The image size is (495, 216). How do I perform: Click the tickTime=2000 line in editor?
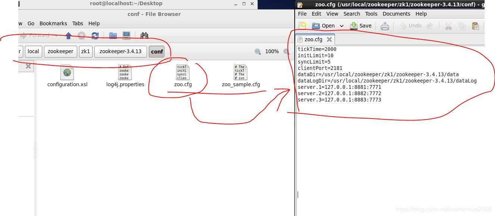click(317, 49)
